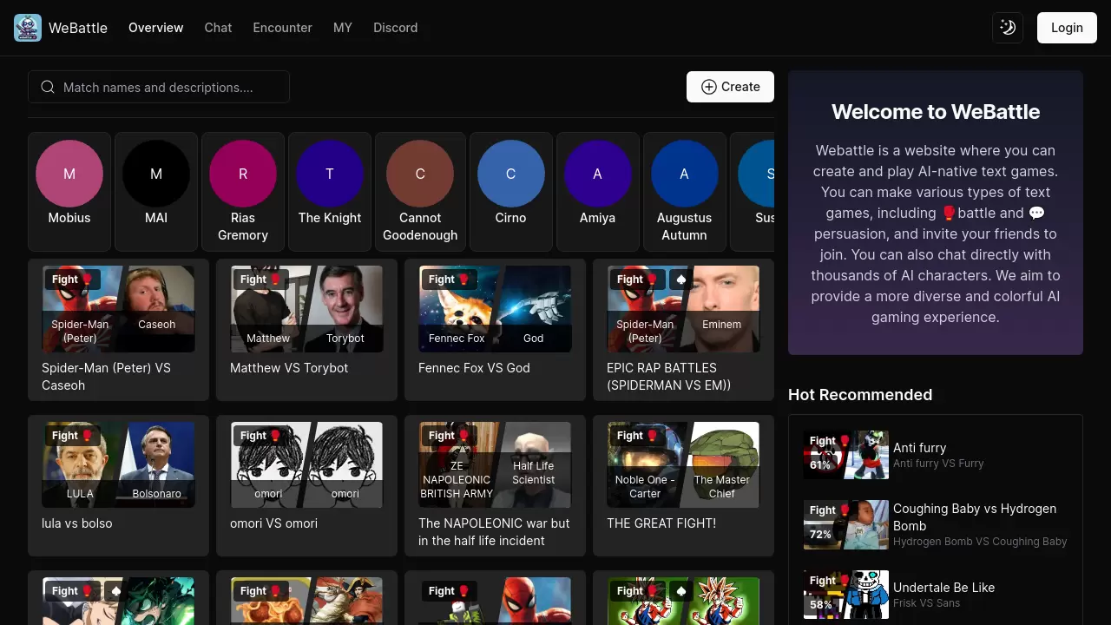Click Anti furry 61% thumbnail

tap(846, 455)
